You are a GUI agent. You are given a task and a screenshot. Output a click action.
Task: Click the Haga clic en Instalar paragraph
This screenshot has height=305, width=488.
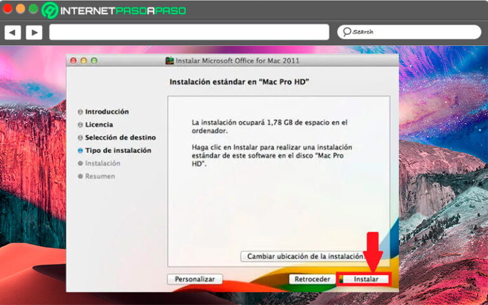[272, 155]
